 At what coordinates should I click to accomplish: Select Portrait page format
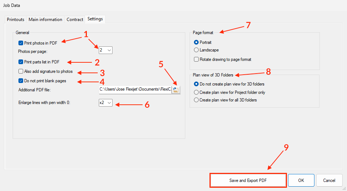click(196, 42)
